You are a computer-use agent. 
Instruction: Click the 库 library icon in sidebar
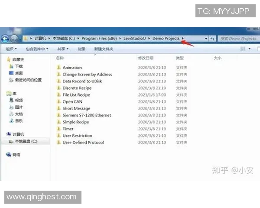click(9, 94)
